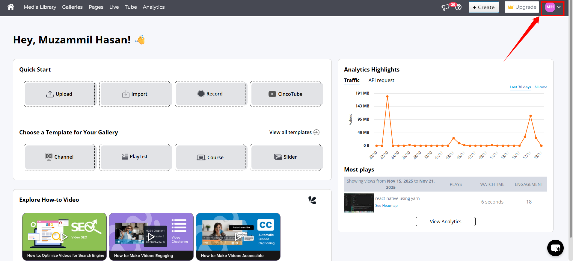The width and height of the screenshot is (573, 261).
Task: Click the View all templates arrow icon
Action: pos(316,132)
